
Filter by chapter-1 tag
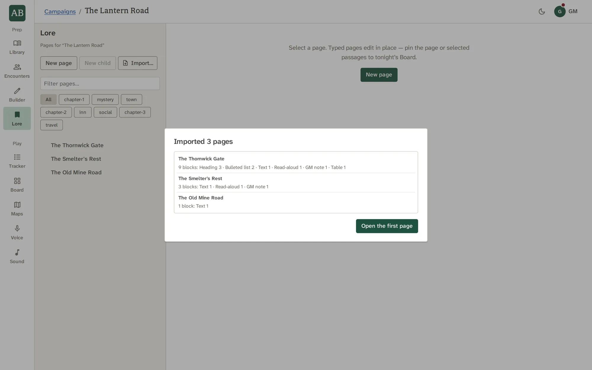[x=74, y=99]
